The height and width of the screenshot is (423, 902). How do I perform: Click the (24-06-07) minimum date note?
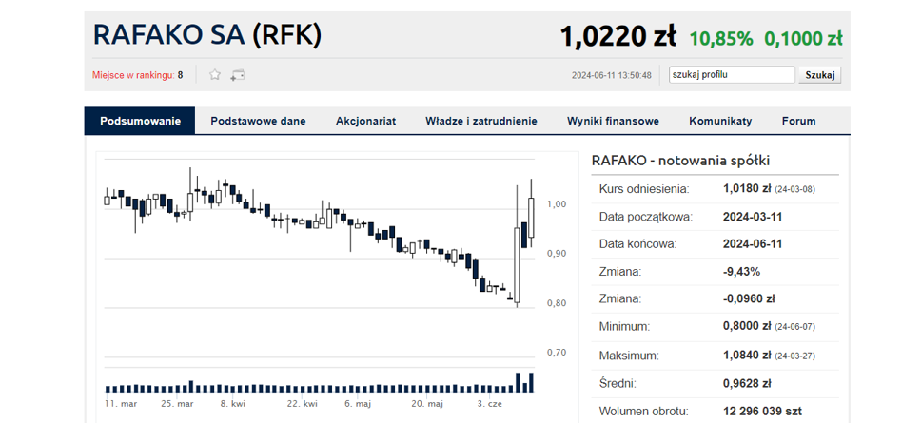794,327
